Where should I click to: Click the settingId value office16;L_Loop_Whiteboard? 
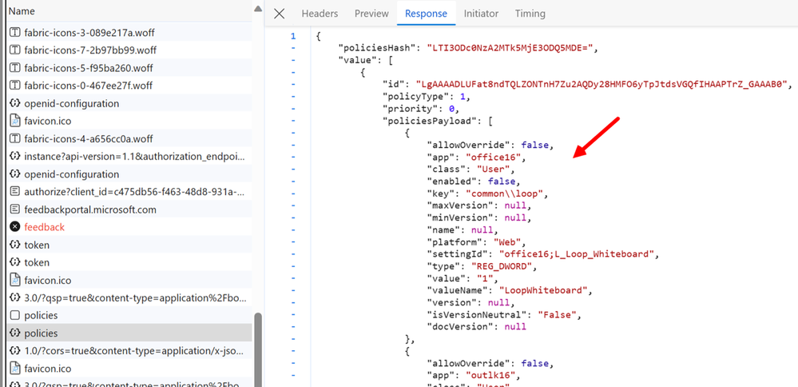578,253
